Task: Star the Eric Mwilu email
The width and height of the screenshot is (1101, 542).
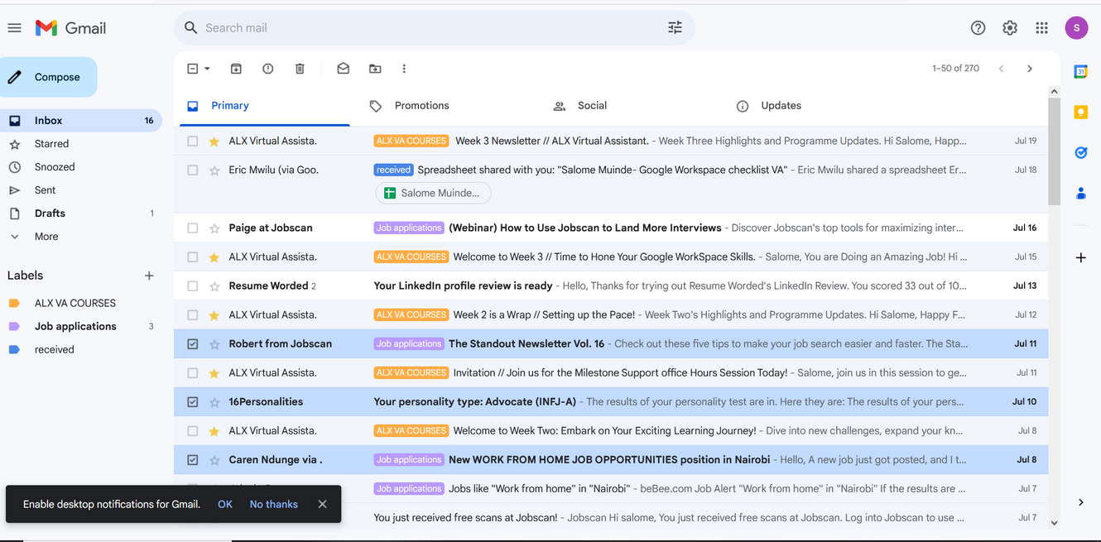Action: (x=214, y=170)
